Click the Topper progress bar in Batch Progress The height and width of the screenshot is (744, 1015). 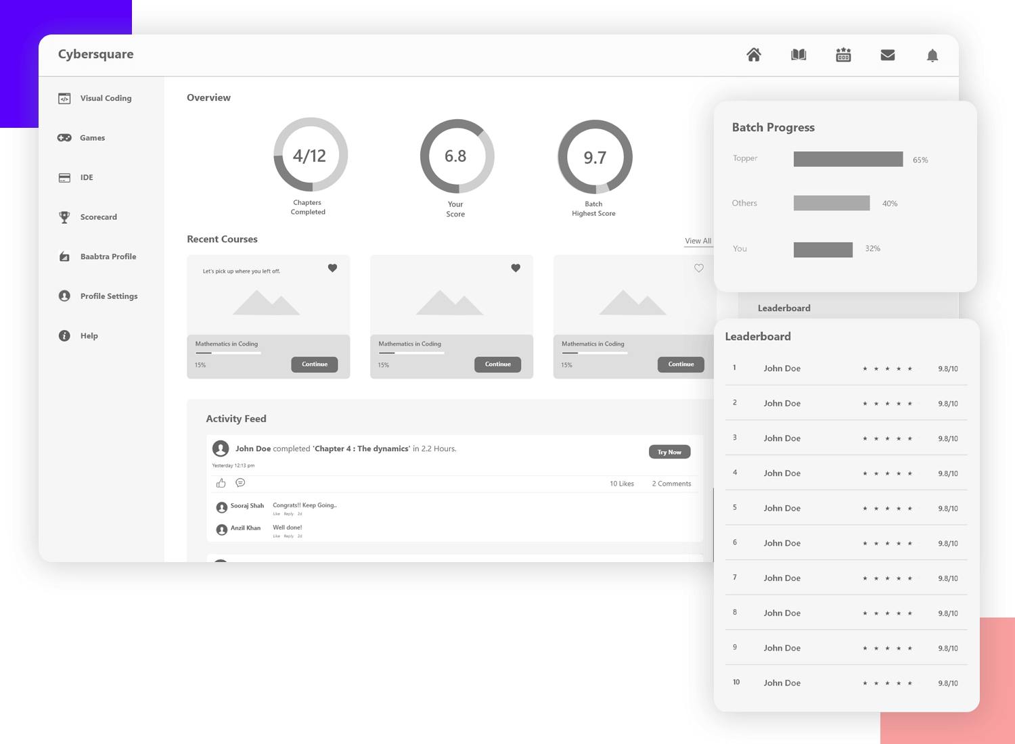(x=848, y=159)
